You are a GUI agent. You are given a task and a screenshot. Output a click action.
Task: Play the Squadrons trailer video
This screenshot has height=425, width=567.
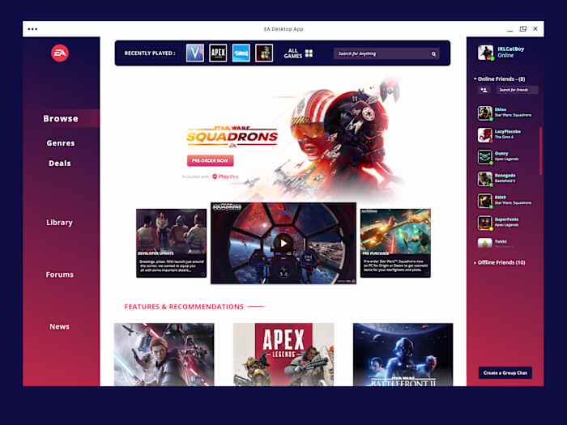click(283, 243)
